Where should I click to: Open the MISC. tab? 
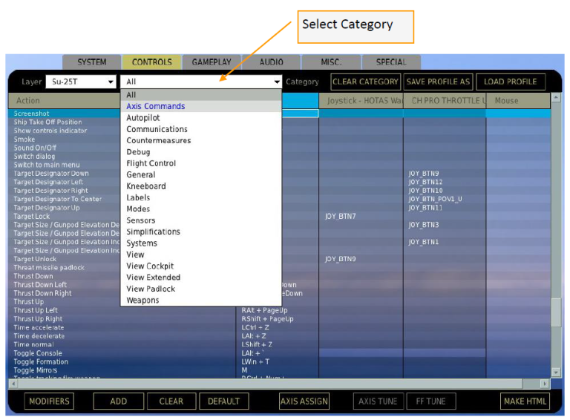[331, 62]
